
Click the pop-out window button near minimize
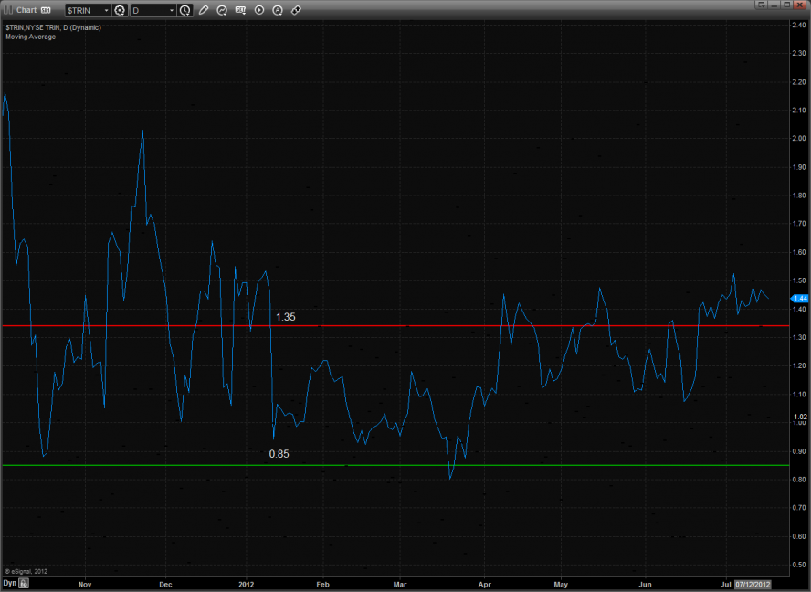tap(761, 5)
